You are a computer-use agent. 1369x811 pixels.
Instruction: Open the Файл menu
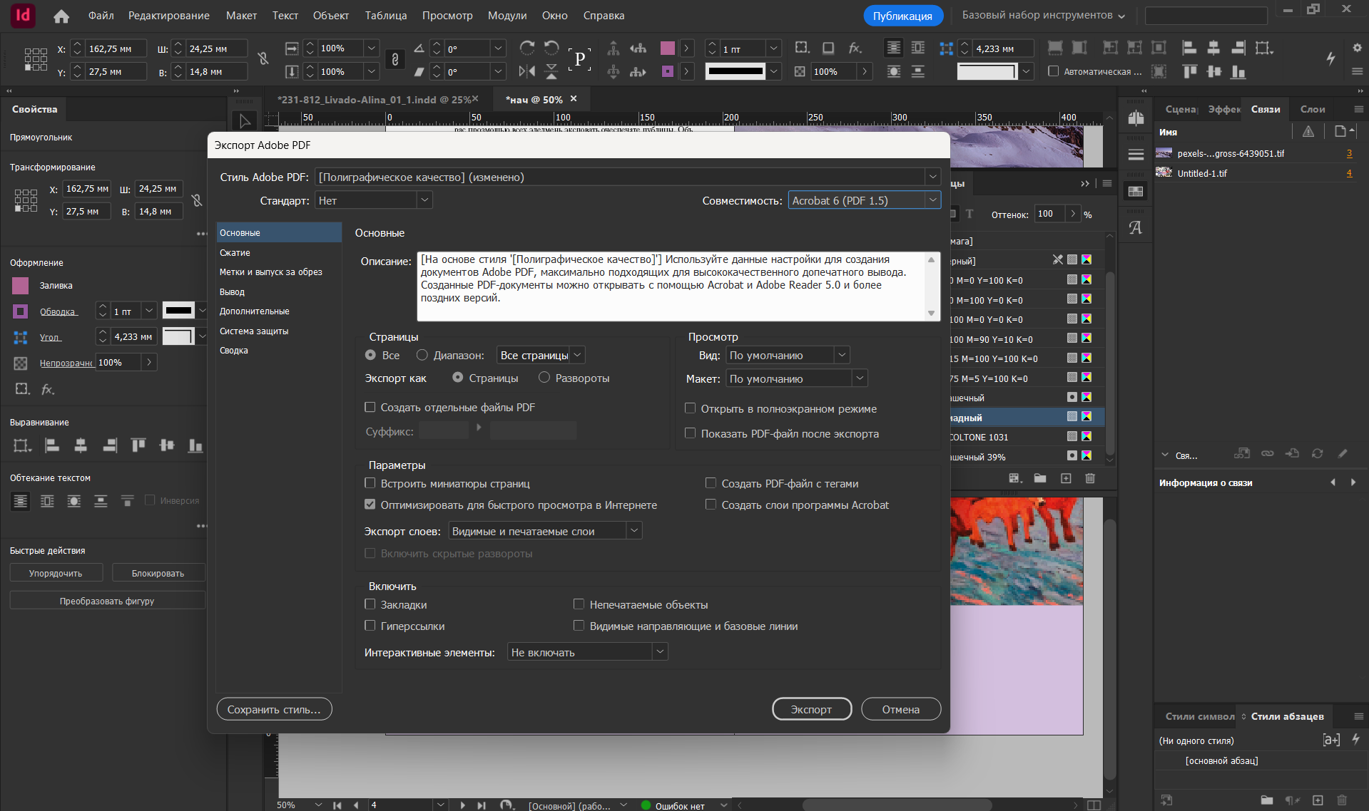pos(101,15)
